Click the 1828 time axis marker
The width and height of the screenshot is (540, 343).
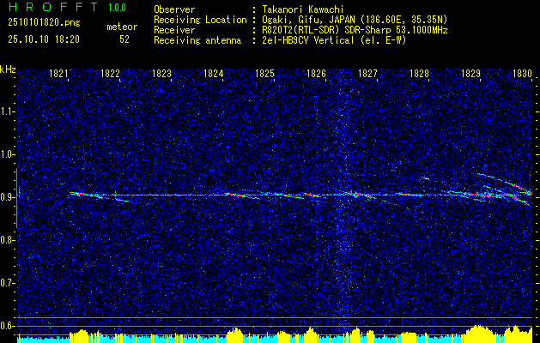click(x=420, y=74)
